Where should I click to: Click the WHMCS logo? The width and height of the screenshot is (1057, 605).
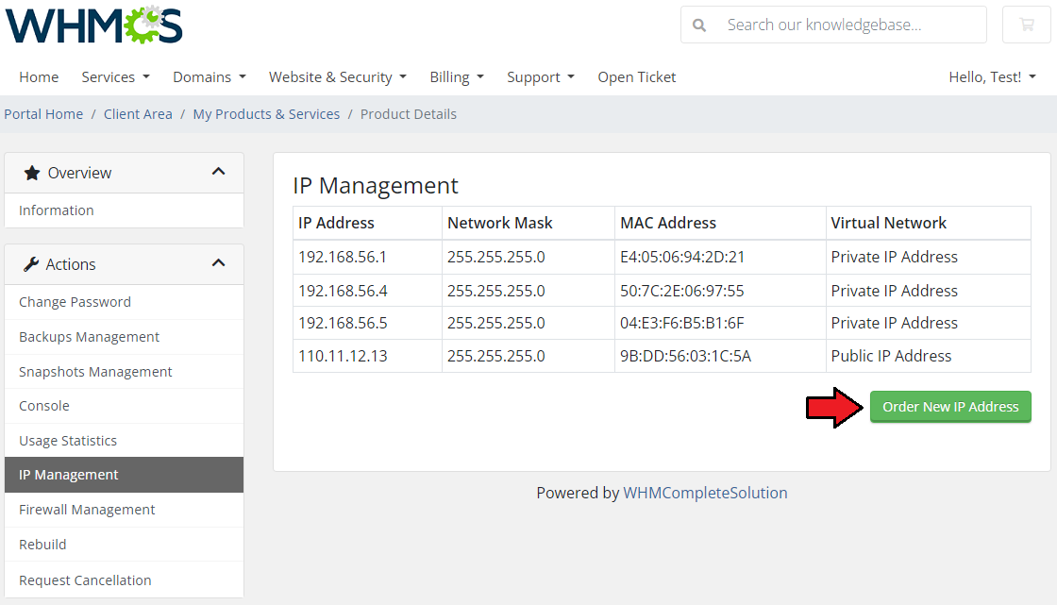tap(93, 25)
